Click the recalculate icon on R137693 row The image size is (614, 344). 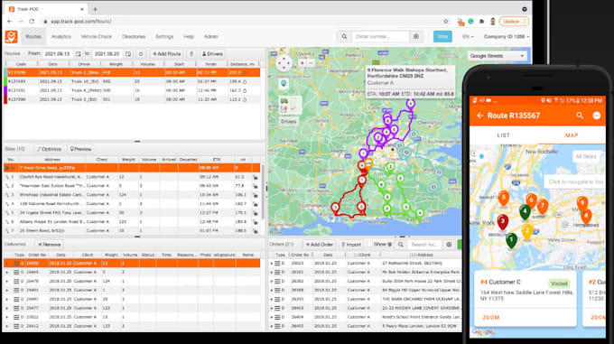[x=245, y=81]
